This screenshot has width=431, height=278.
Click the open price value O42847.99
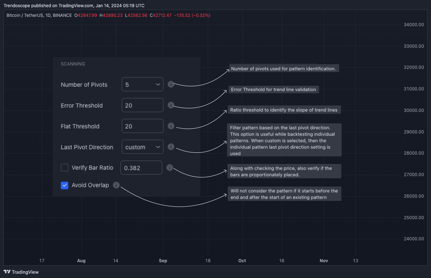pyautogui.click(x=86, y=15)
